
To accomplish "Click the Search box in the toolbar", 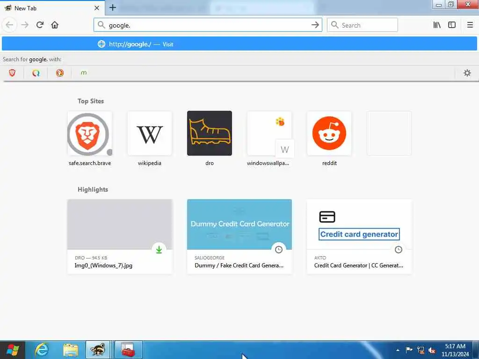I will pyautogui.click(x=363, y=25).
